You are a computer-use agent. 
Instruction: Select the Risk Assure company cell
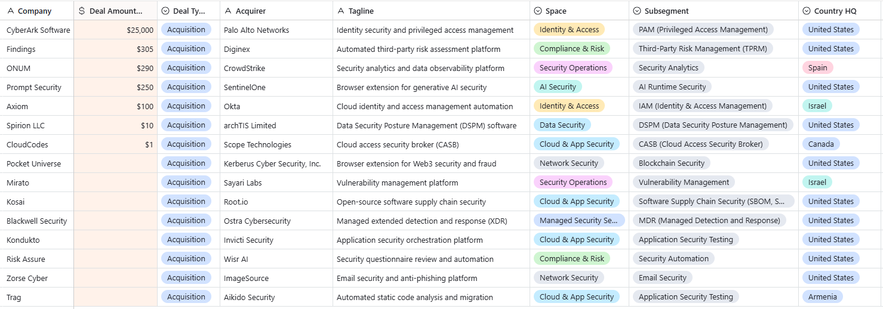point(37,259)
